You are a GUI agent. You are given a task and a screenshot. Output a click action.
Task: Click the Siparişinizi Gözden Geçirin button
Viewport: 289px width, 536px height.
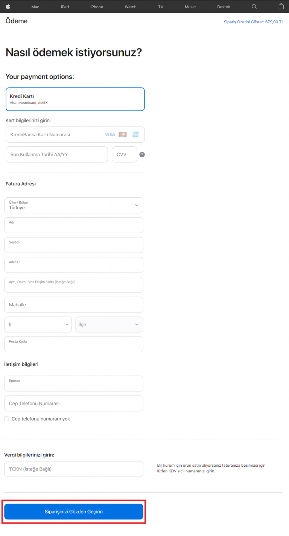tap(74, 512)
